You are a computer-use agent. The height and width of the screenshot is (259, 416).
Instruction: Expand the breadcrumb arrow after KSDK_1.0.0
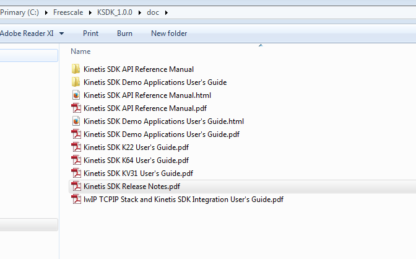click(140, 12)
